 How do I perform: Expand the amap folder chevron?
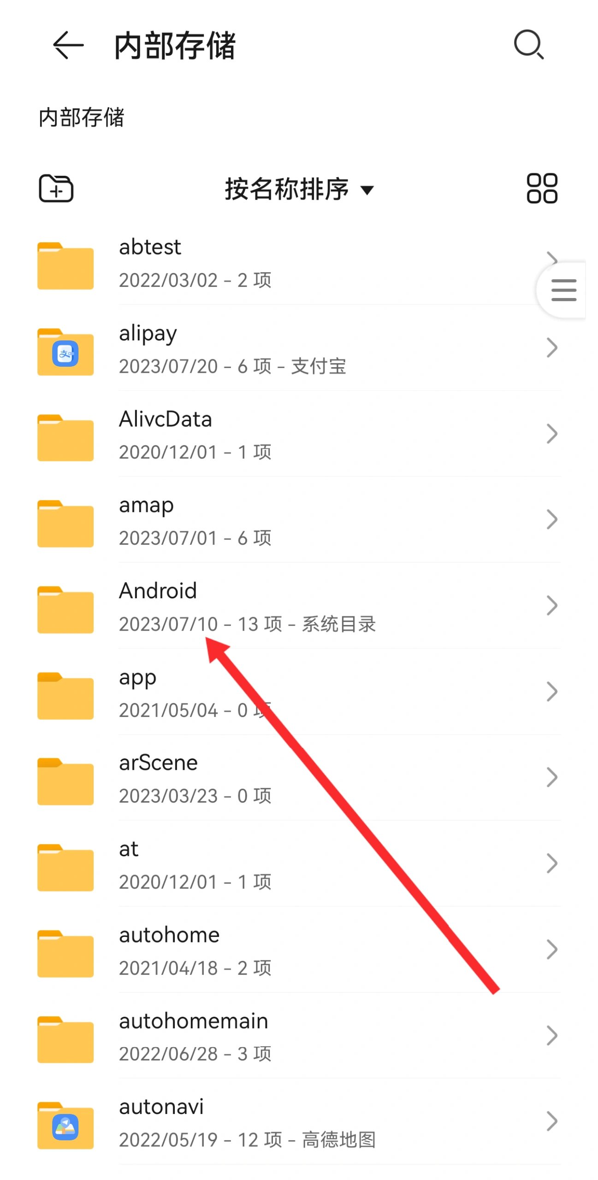[x=552, y=519]
